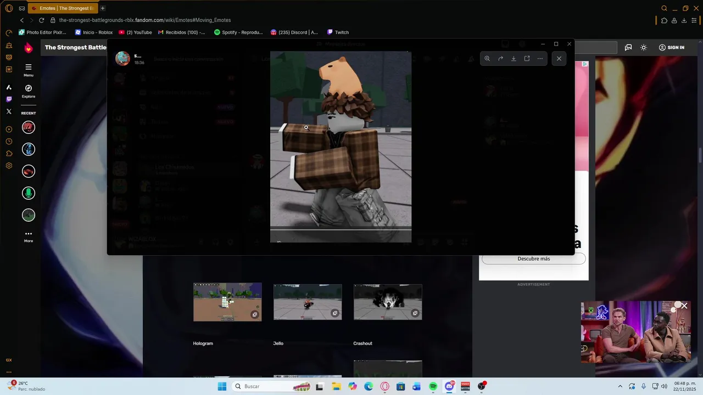Click the Fandom search input field
This screenshot has height=395, width=703.
tap(596, 48)
